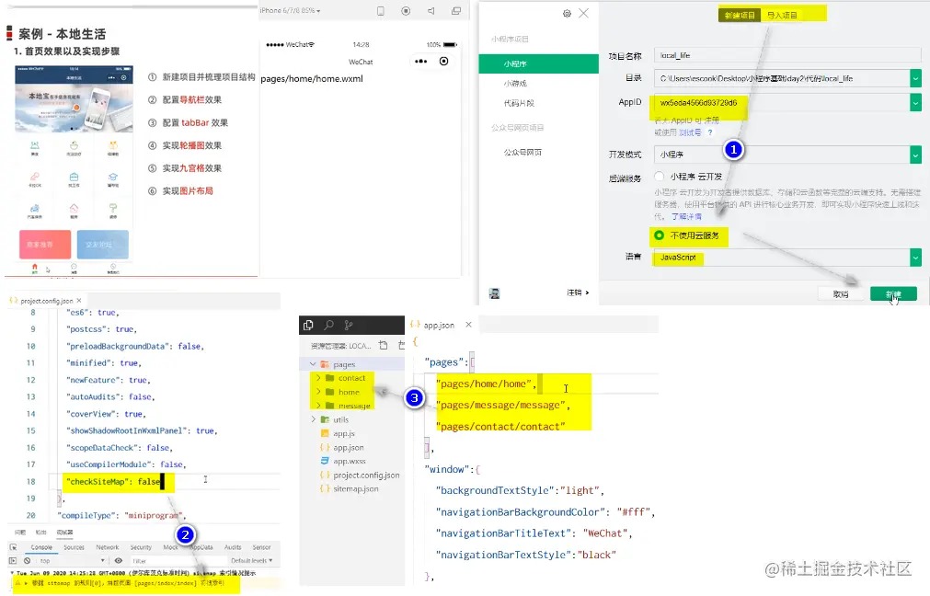The width and height of the screenshot is (930, 596).
Task: Open the 语言 JavaScript dropdown arrow
Action: [x=916, y=258]
